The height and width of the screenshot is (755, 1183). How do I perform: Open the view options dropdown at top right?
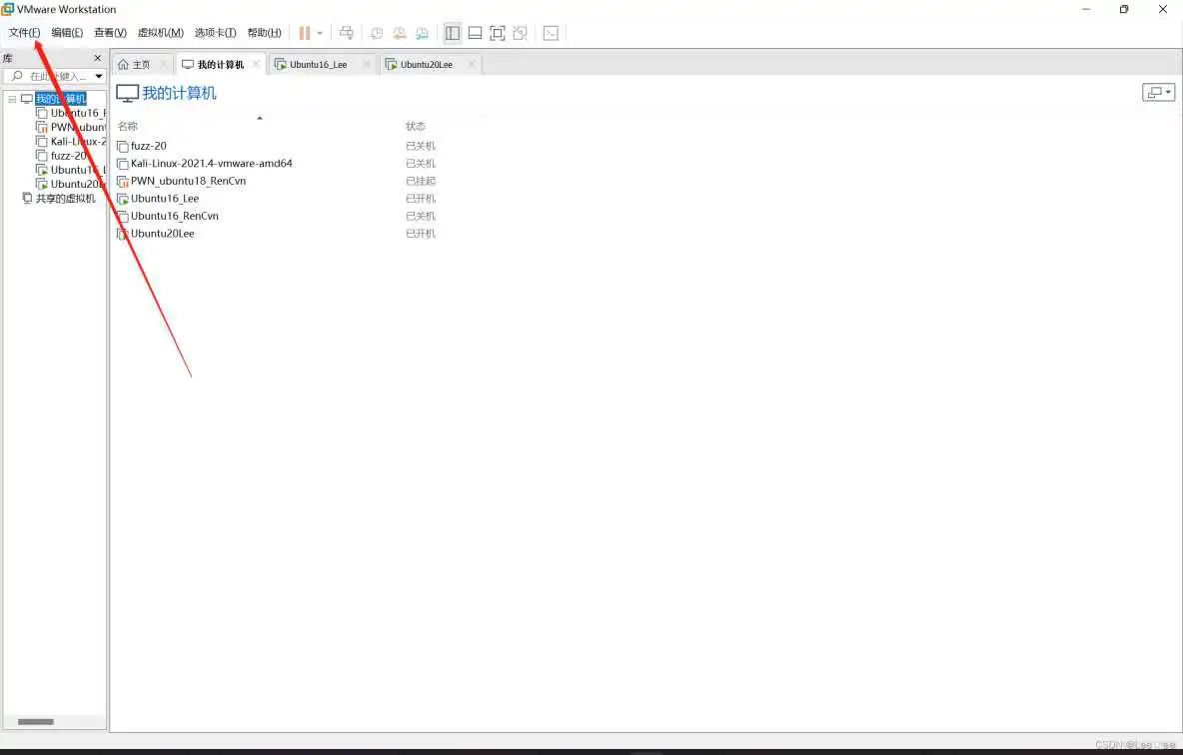1158,93
